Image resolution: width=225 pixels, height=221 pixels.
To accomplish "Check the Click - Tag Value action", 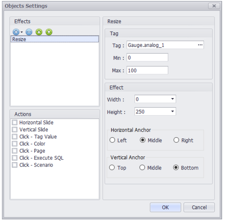I will pyautogui.click(x=15, y=137).
